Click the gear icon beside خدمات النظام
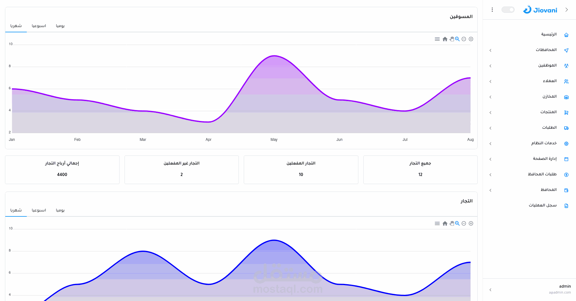This screenshot has height=301, width=576. tap(566, 144)
